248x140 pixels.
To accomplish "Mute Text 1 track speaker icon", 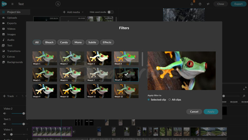I will [x=4, y=124].
